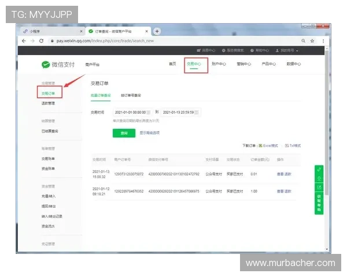Screen dimensions: 347x277
Task: Open 服务商搜索 in the top bar
Action: (233, 50)
